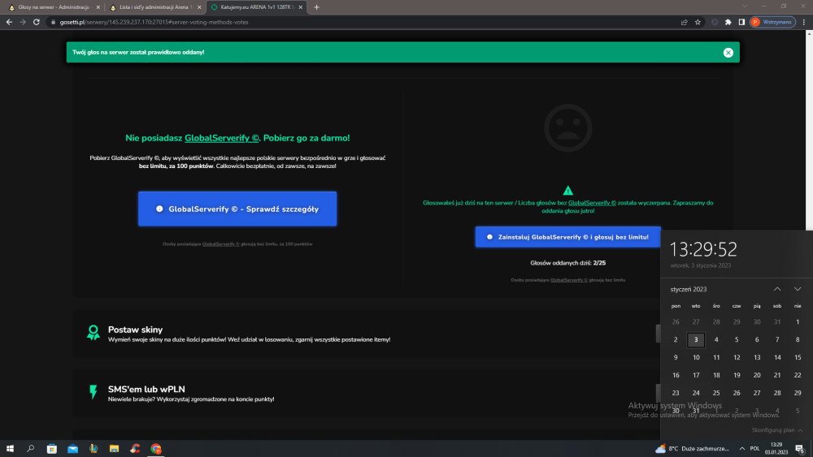Open File Explorer from taskbar
This screenshot has height=457, width=813.
coord(114,449)
